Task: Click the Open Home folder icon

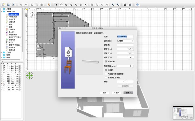Action: pyautogui.click(x=8, y=5)
